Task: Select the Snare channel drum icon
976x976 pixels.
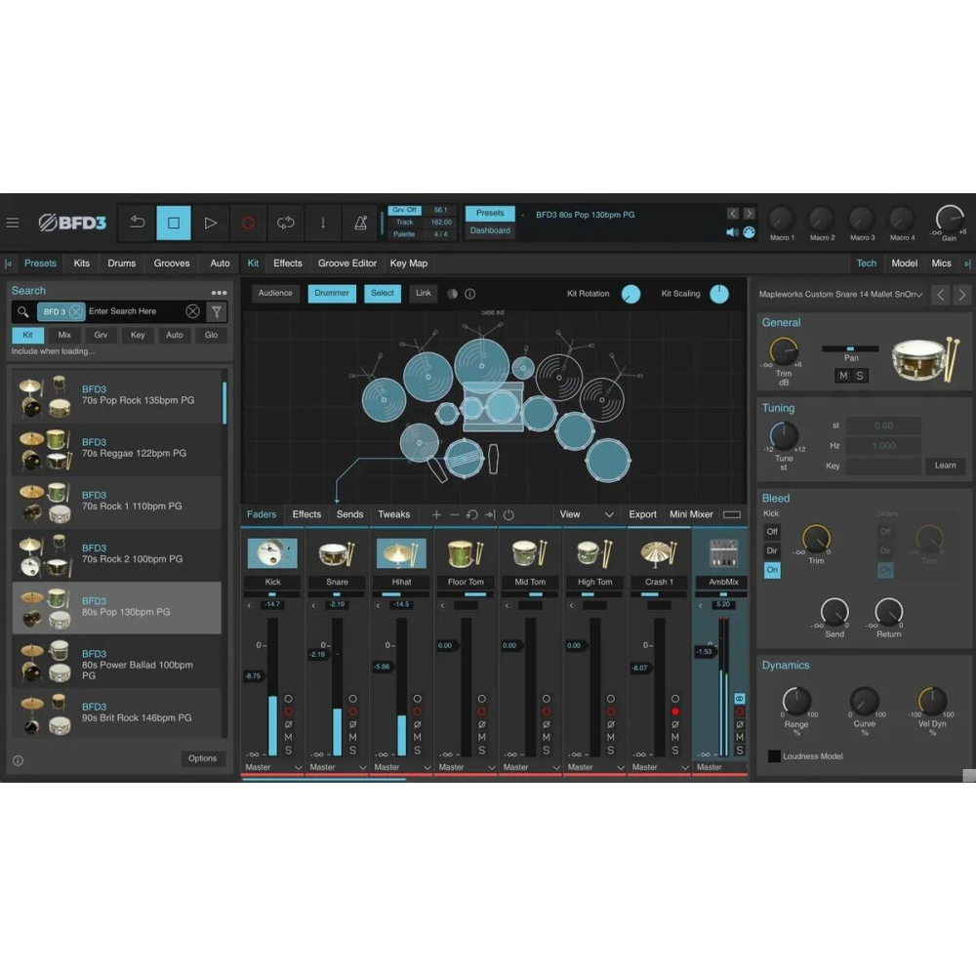Action: [x=336, y=551]
